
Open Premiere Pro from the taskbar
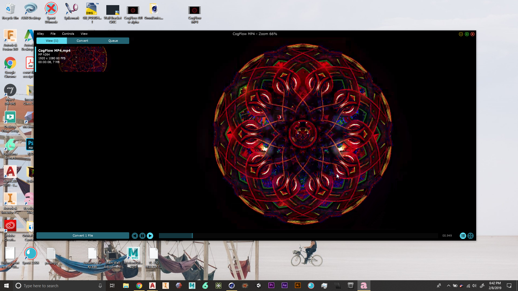click(271, 285)
